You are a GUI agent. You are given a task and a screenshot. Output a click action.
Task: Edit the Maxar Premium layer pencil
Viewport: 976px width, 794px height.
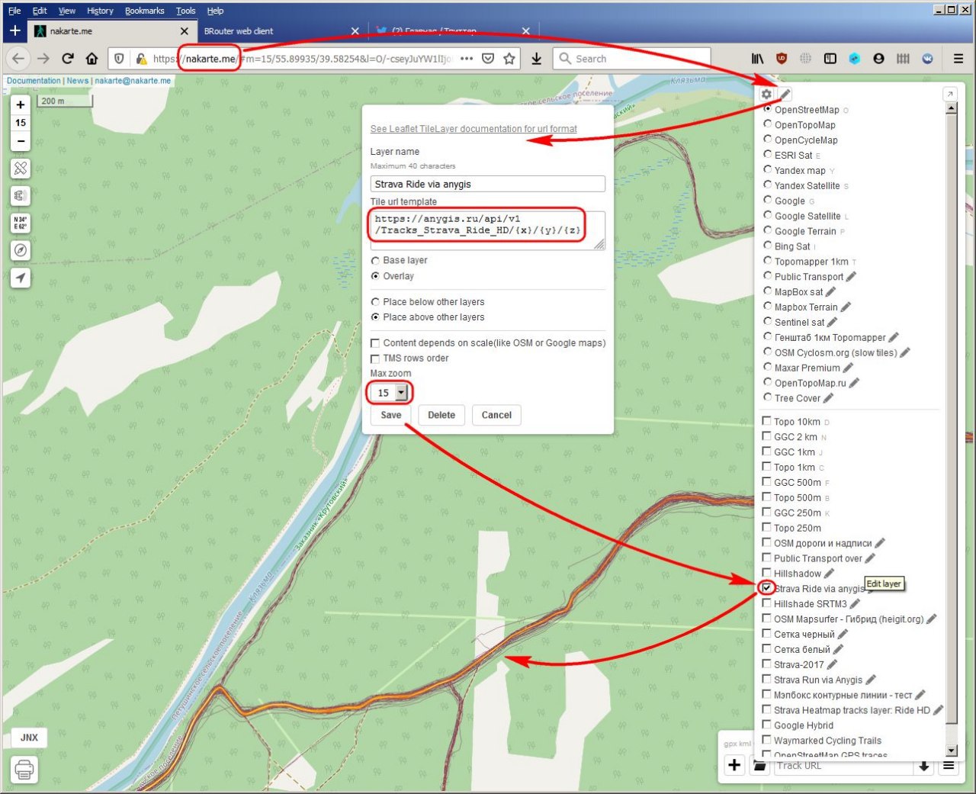click(848, 368)
